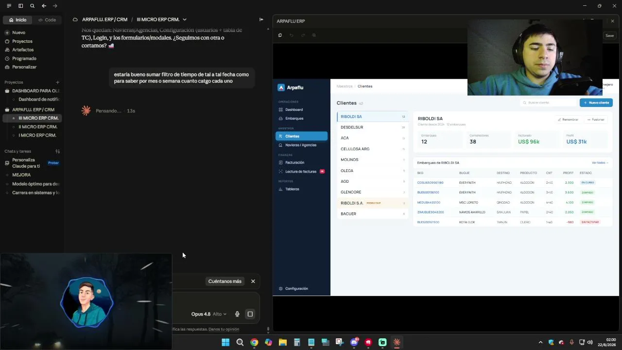Open Programado in the sidebar
This screenshot has height=350, width=622.
[24, 58]
